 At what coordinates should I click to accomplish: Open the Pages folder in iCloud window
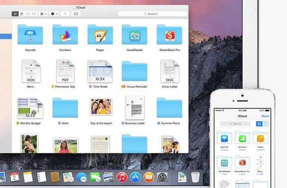click(100, 34)
